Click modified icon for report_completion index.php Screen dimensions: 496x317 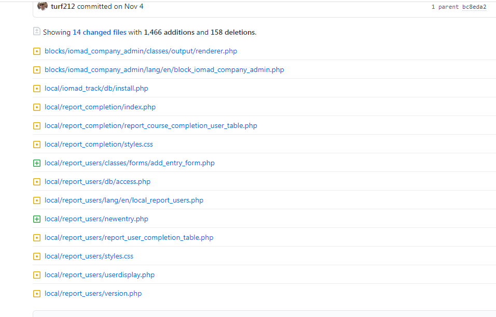37,107
